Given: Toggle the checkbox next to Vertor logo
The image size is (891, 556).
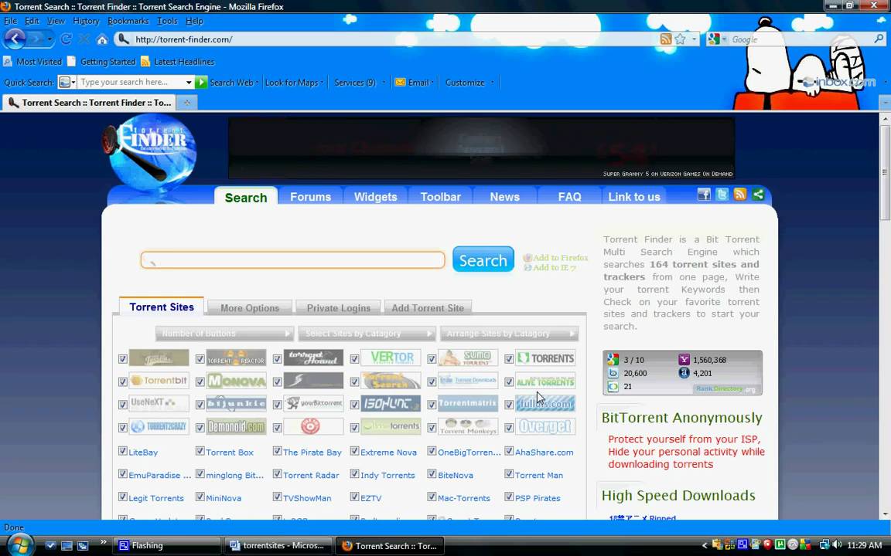Looking at the screenshot, I should pos(354,359).
